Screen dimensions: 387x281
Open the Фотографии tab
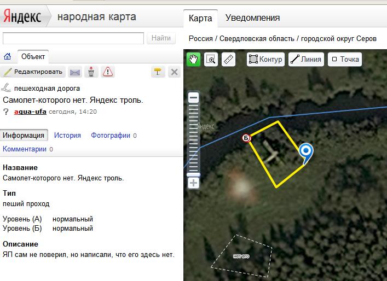coord(111,136)
